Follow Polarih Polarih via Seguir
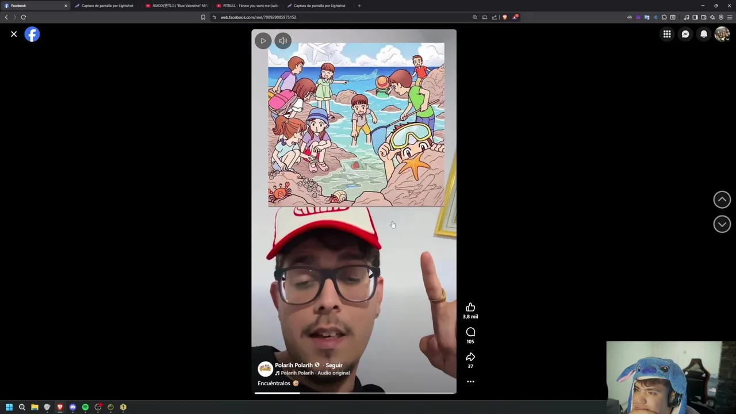Screen dimensions: 736x414 tap(334, 365)
